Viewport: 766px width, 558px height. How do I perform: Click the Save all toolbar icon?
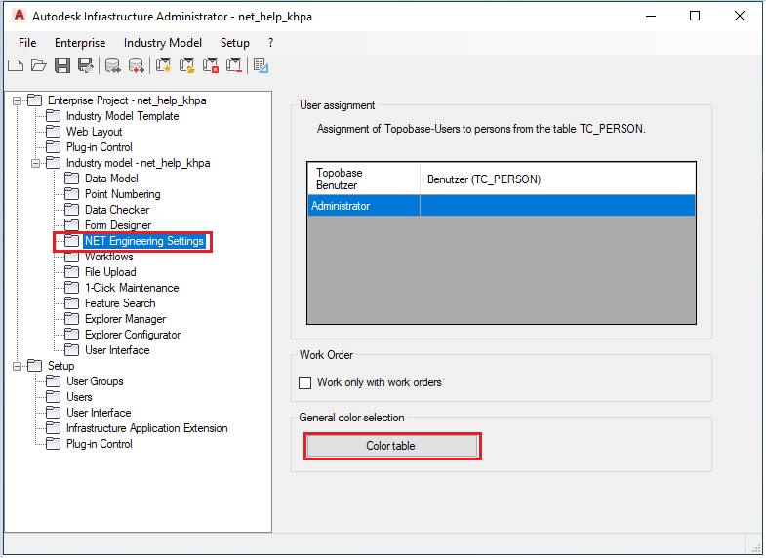(x=86, y=65)
